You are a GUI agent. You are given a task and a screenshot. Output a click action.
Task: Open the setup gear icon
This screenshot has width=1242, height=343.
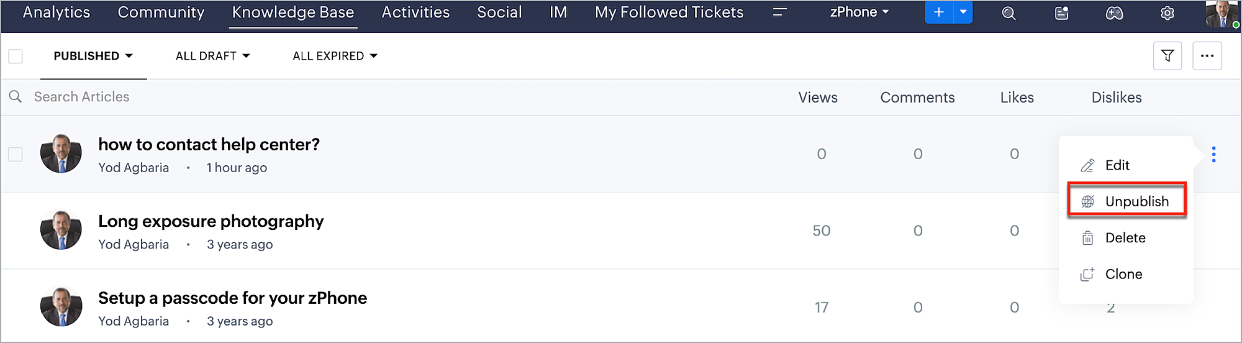coord(1167,13)
